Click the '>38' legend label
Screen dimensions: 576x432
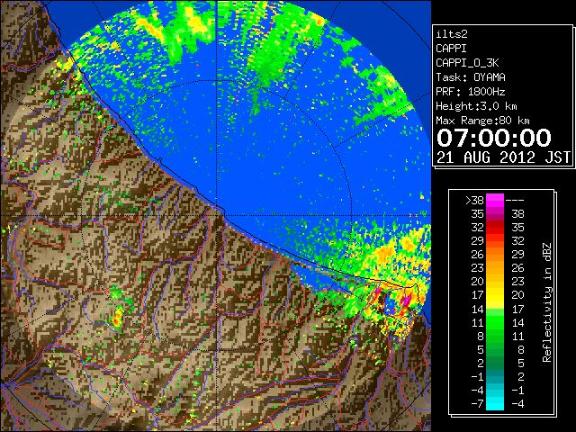tap(474, 201)
